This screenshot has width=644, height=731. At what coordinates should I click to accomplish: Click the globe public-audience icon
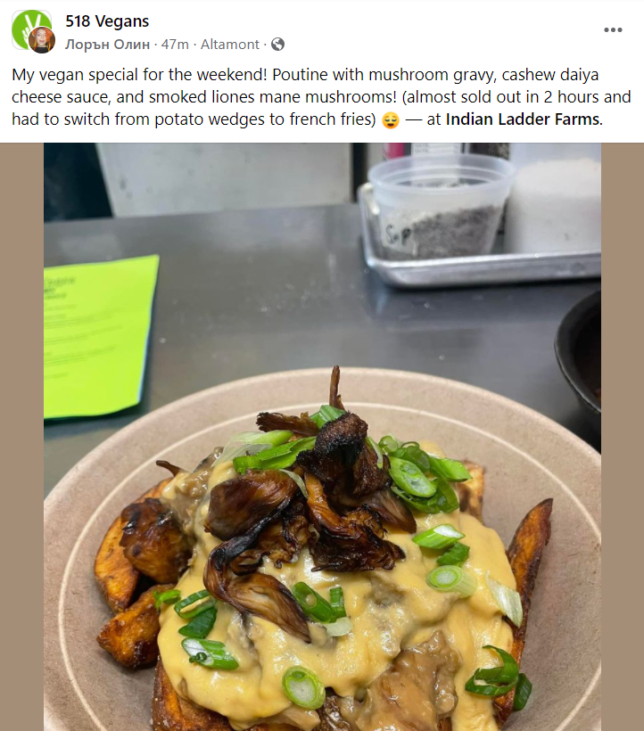pyautogui.click(x=277, y=45)
